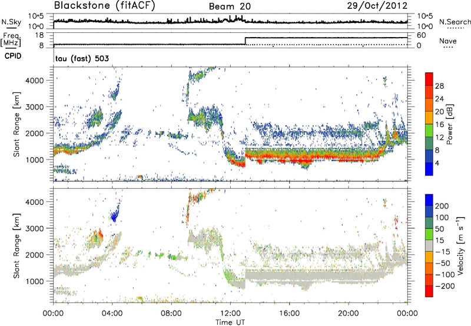Click the 'N.Sky' axis label

tap(11, 22)
